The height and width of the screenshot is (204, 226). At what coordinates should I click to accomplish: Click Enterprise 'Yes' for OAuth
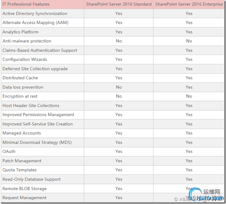189,152
